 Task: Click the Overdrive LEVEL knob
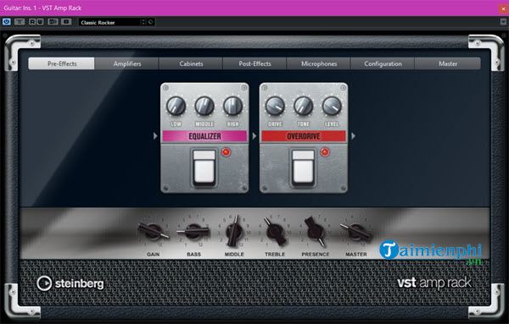pyautogui.click(x=332, y=106)
